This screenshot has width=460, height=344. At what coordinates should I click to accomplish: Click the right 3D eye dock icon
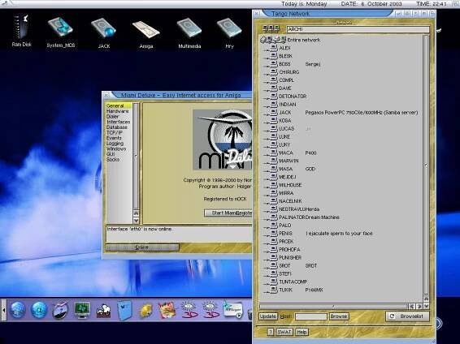210,311
